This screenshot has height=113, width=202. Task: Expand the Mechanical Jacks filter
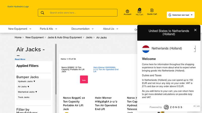point(28,92)
